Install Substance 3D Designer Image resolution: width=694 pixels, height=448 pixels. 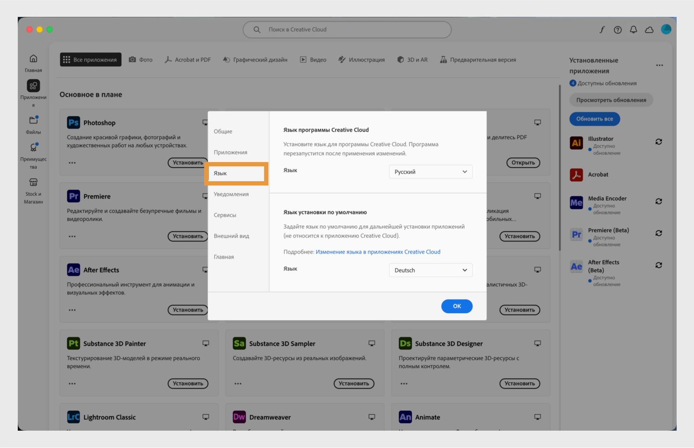520,383
